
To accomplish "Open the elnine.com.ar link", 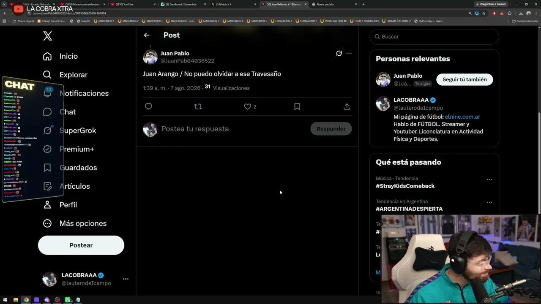I will tap(462, 117).
